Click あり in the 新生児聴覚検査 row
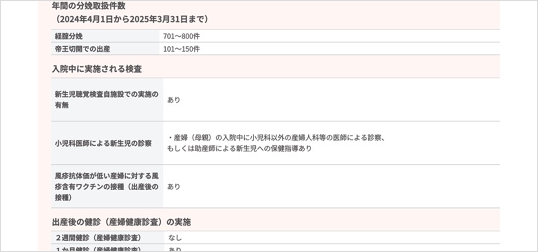This screenshot has height=252, width=538. (174, 100)
